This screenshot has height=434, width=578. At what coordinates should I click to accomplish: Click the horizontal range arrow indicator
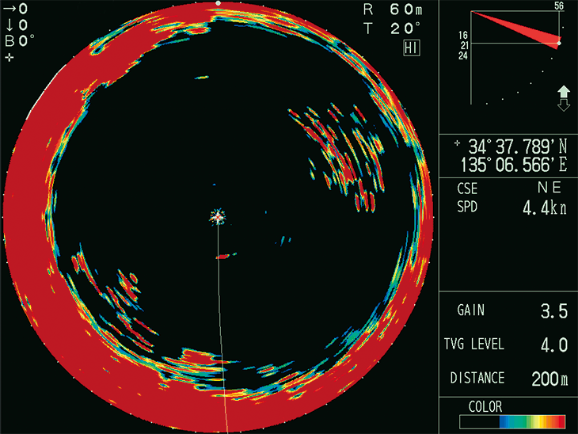(10, 9)
